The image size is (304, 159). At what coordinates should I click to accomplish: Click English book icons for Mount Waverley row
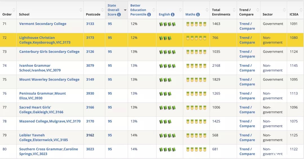(x=166, y=80)
